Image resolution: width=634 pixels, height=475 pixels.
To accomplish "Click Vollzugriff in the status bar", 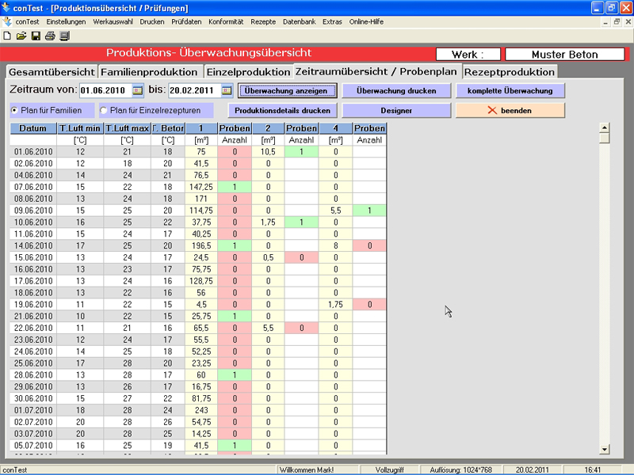I will 389,469.
